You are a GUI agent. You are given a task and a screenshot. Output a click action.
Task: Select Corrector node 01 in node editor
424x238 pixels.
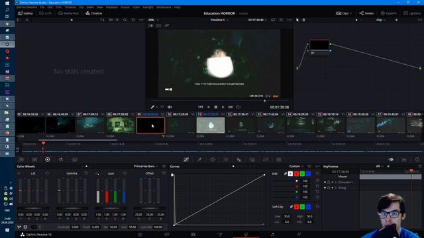coord(319,46)
